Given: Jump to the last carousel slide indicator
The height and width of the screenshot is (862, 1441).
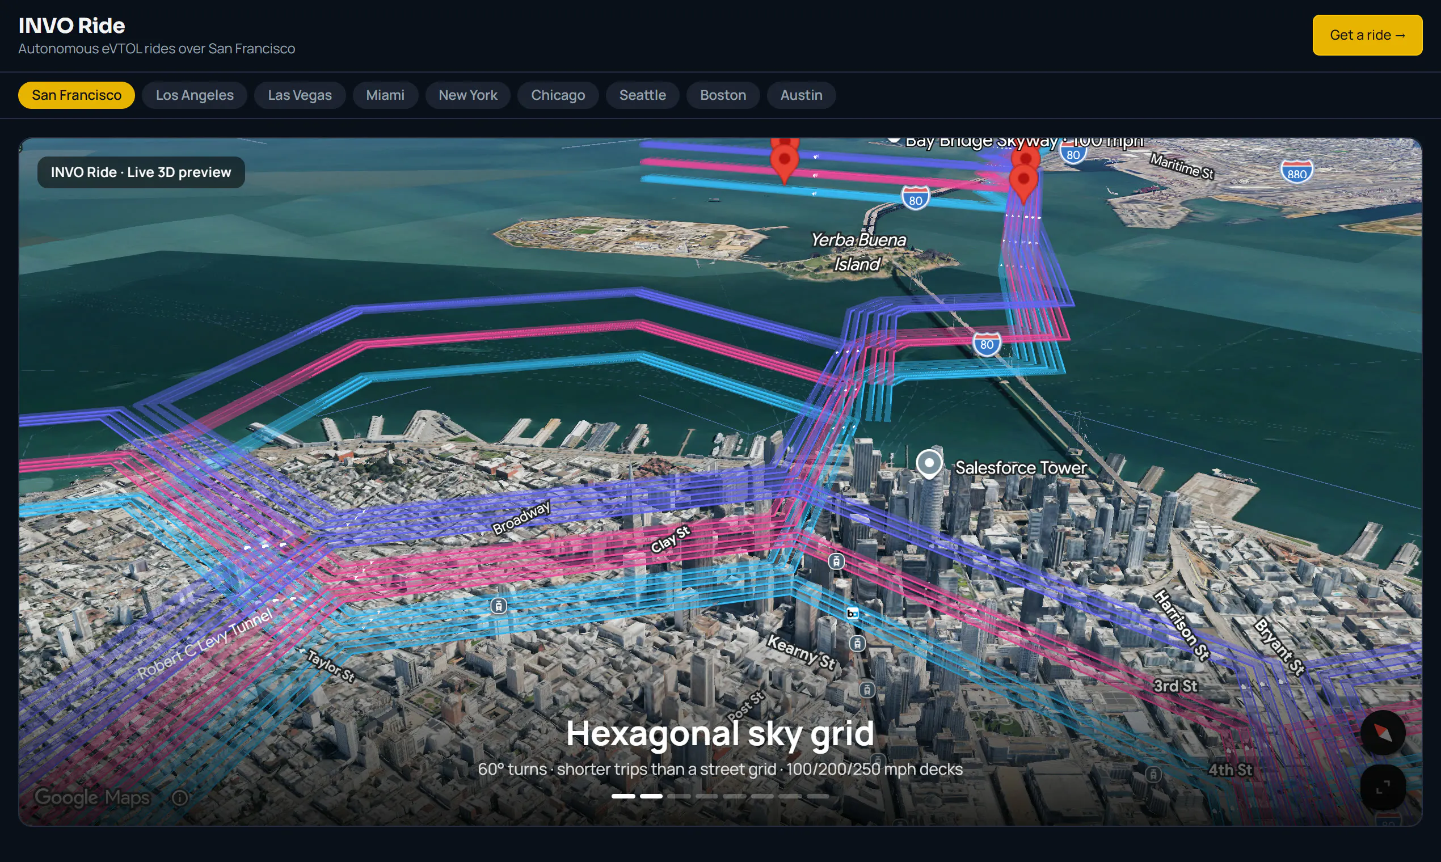Looking at the screenshot, I should [x=818, y=796].
